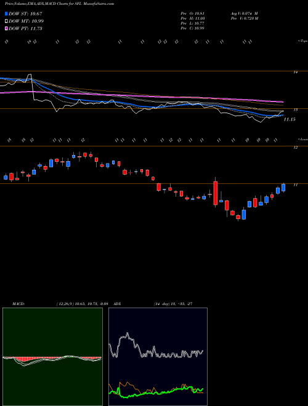
Task: Click the 'Pre C: 10.99' close value
Action: [x=192, y=28]
